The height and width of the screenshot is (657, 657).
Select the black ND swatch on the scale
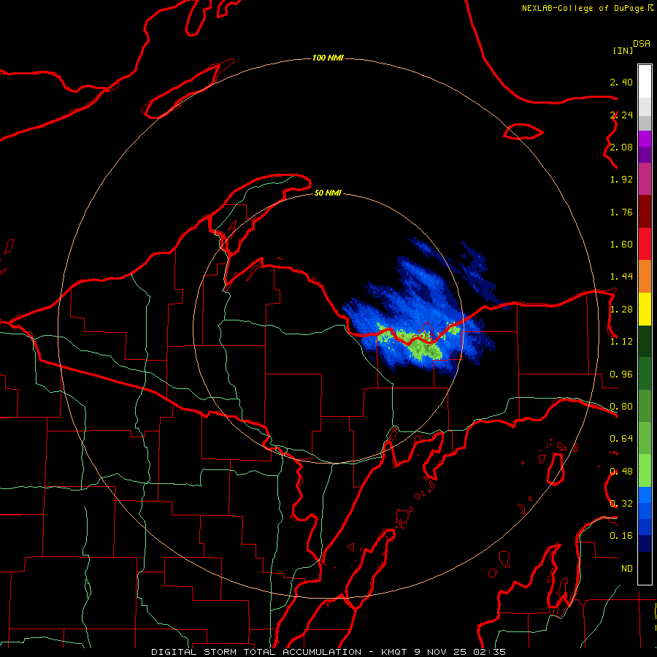tap(645, 568)
